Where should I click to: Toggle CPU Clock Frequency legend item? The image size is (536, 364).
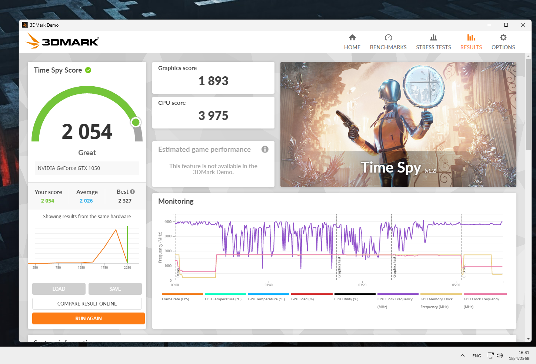pos(398,301)
